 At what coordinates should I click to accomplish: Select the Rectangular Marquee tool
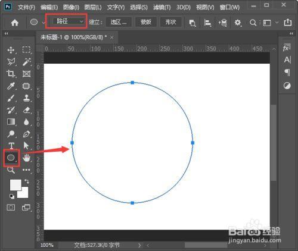click(26, 49)
